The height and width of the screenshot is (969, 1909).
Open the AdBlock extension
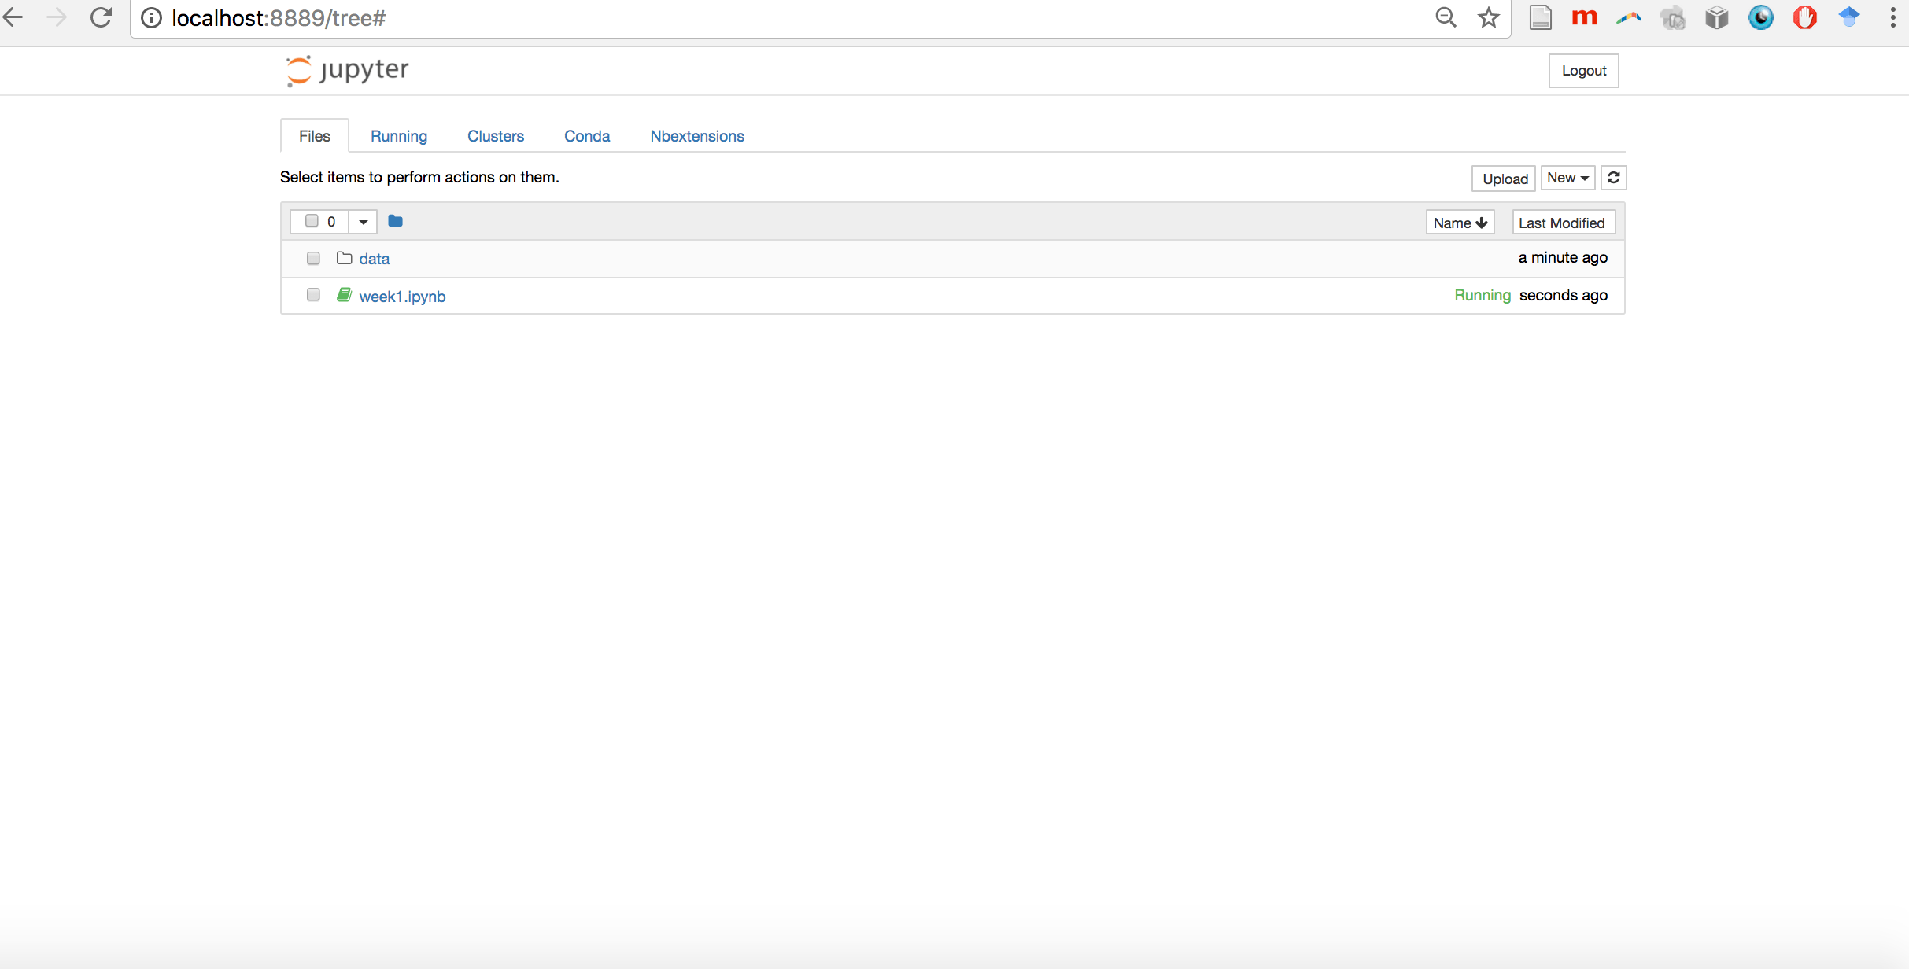[x=1805, y=17]
